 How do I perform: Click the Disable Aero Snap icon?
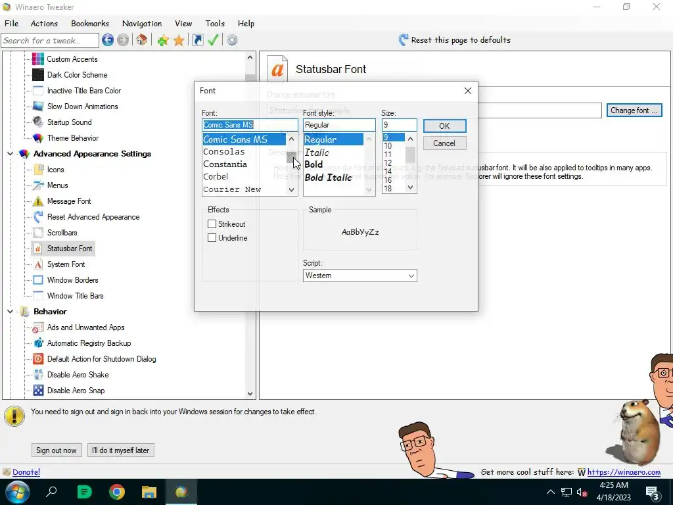pos(38,391)
